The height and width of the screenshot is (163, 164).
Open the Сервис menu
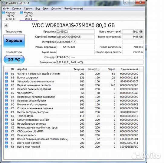[x=28, y=8]
